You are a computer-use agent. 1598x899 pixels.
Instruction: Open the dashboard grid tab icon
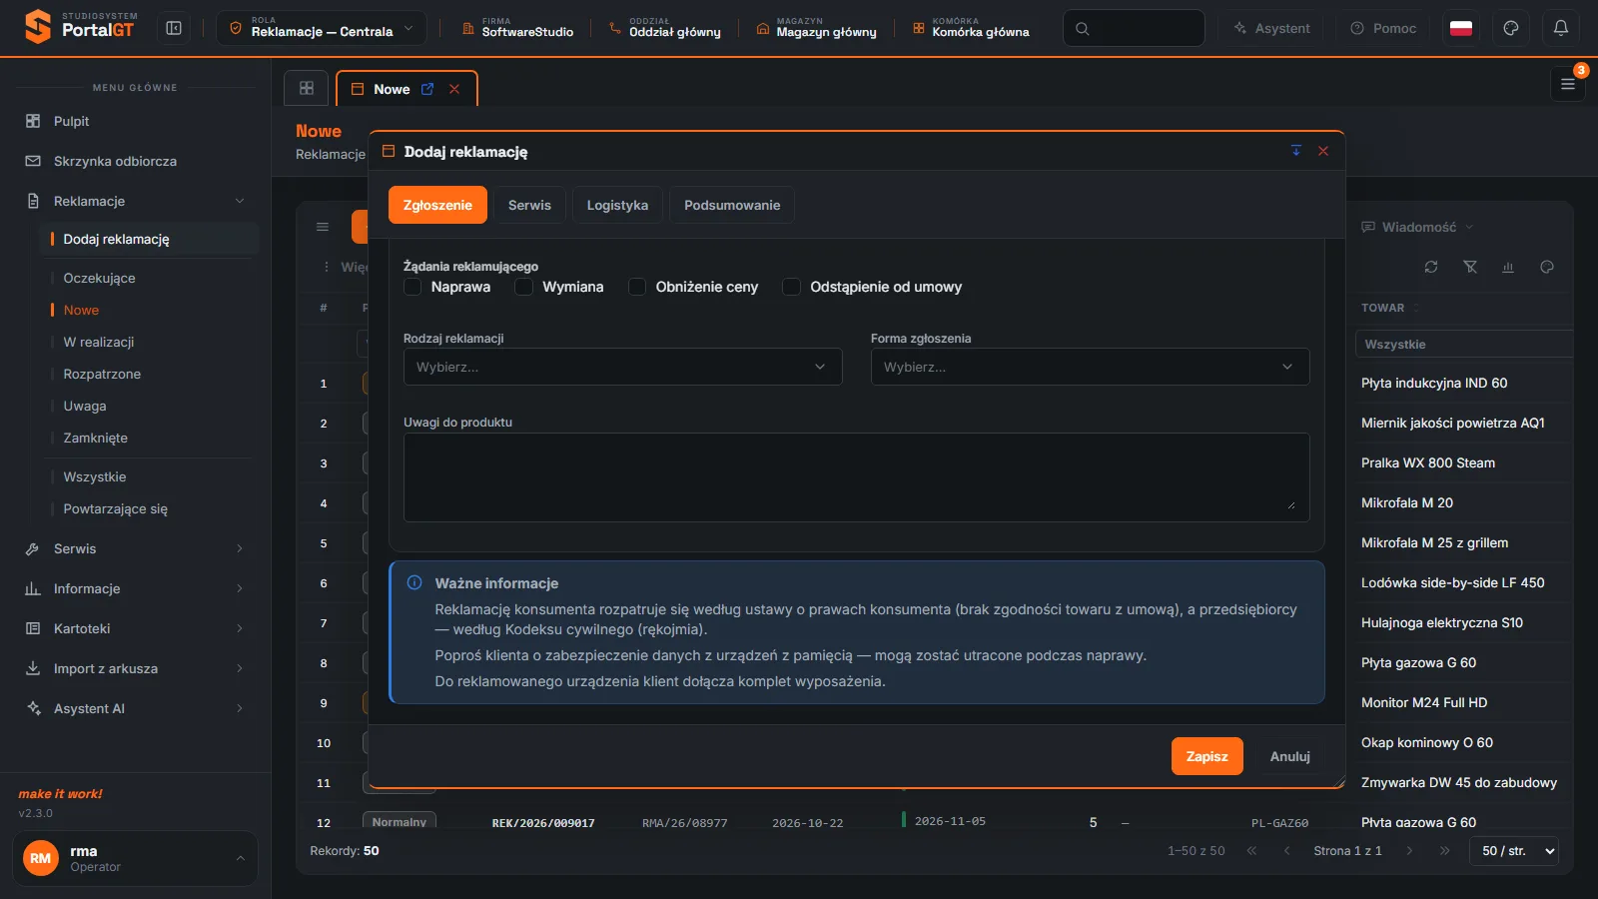click(307, 88)
